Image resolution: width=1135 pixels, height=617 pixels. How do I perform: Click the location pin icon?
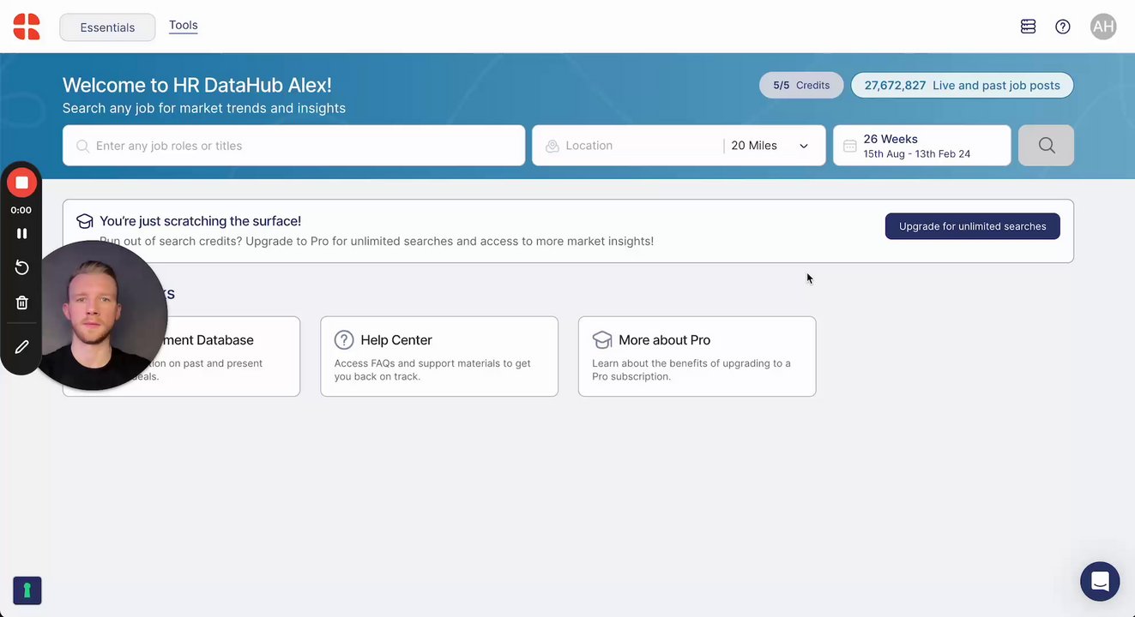click(x=552, y=147)
